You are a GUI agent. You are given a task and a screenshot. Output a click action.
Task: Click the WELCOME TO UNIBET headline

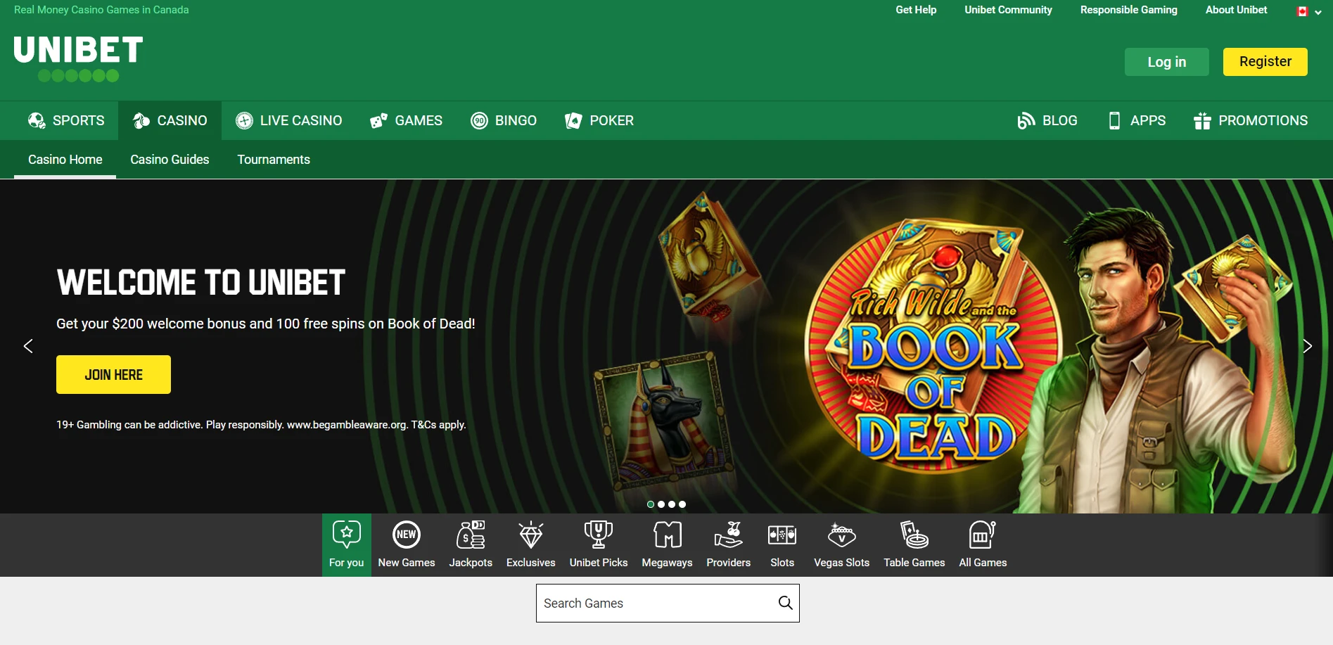pos(200,283)
